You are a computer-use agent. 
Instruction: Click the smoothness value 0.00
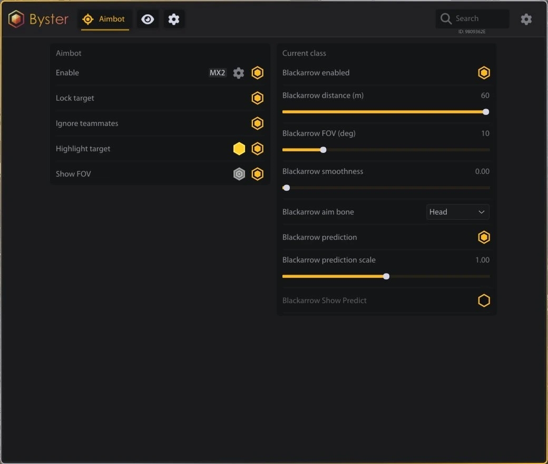click(x=482, y=171)
